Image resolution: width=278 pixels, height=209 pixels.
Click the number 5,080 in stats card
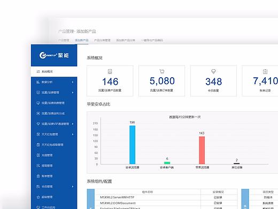(x=162, y=81)
